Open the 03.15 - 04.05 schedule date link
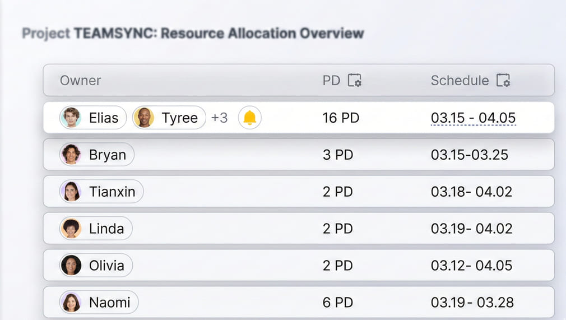The height and width of the screenshot is (320, 566). click(473, 118)
